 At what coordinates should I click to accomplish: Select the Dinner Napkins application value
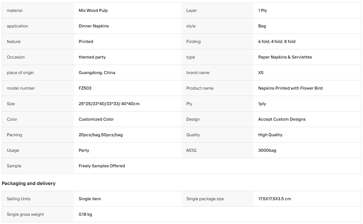pos(93,26)
